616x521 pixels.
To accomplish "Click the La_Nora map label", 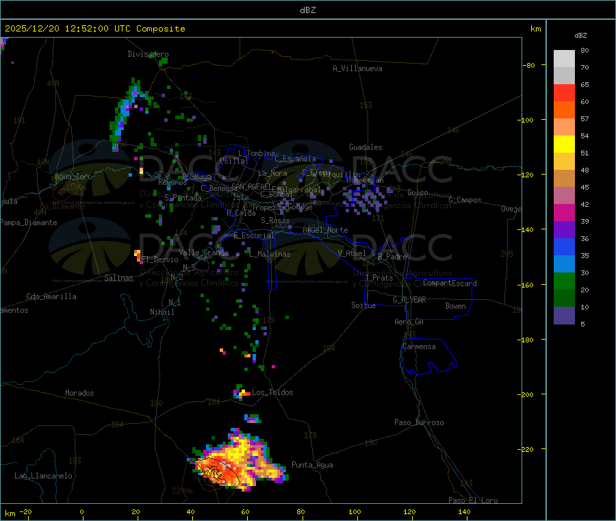I will pyautogui.click(x=272, y=173).
